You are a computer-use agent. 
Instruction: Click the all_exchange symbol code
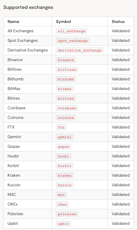coord(71,31)
